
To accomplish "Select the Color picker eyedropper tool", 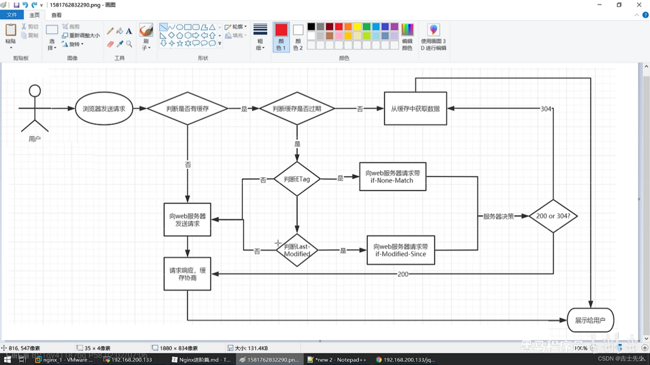I will coord(120,44).
